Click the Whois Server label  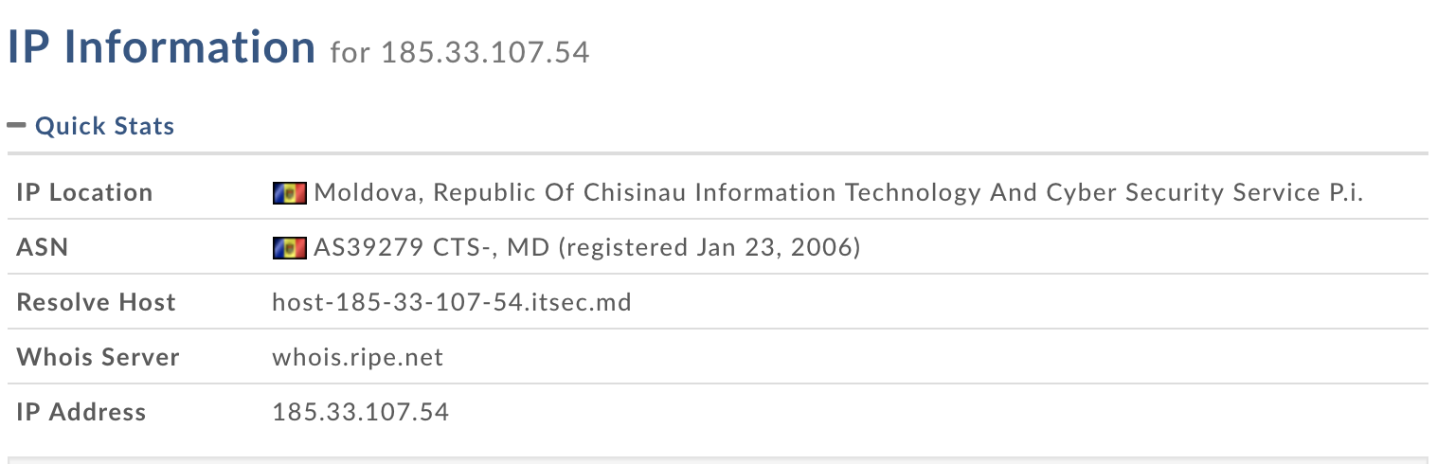click(98, 358)
